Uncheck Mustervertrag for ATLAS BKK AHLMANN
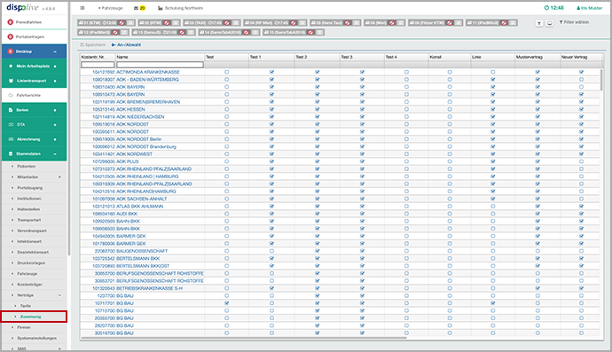The height and width of the screenshot is (352, 612). [537, 207]
